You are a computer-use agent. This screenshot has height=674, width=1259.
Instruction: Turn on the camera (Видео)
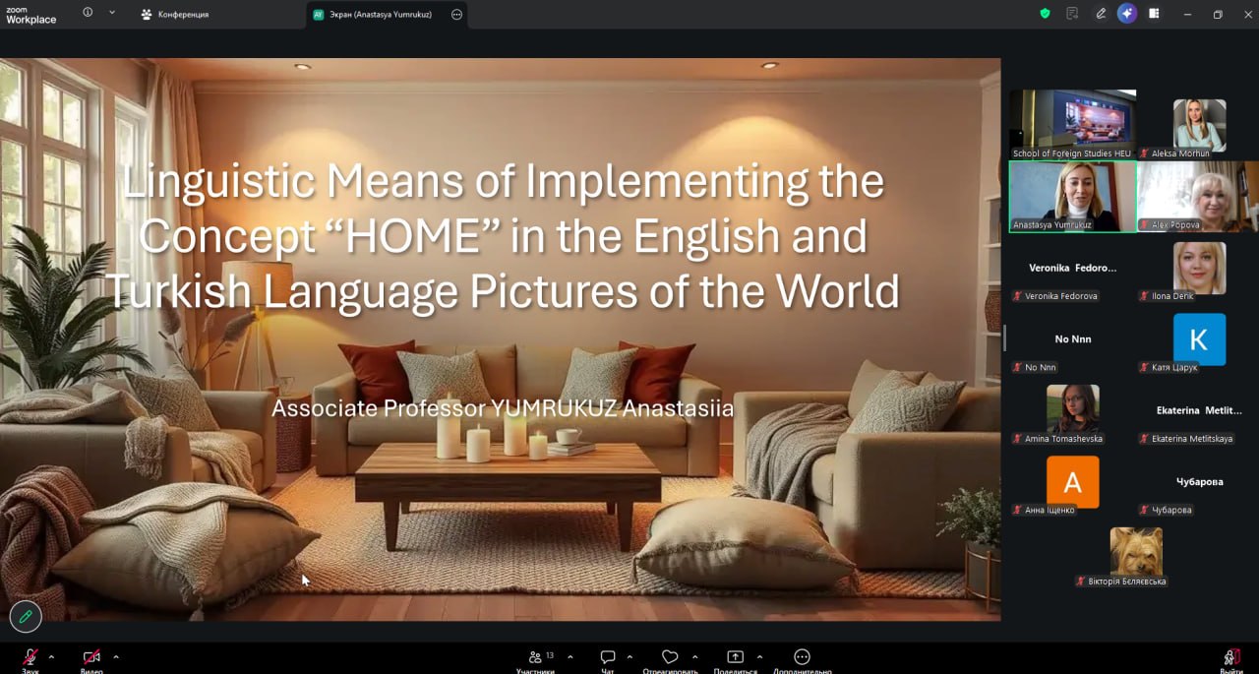pos(91,658)
